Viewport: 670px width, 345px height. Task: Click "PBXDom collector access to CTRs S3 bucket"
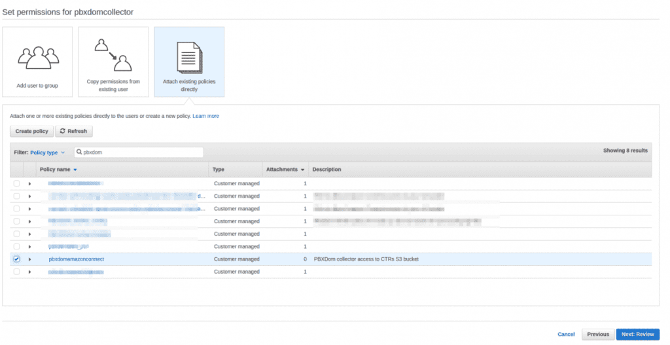pos(366,259)
